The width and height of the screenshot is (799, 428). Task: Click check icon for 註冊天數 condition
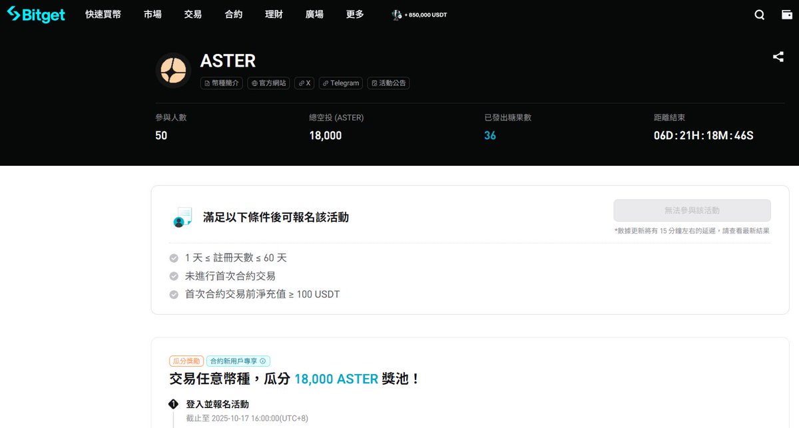click(x=174, y=258)
